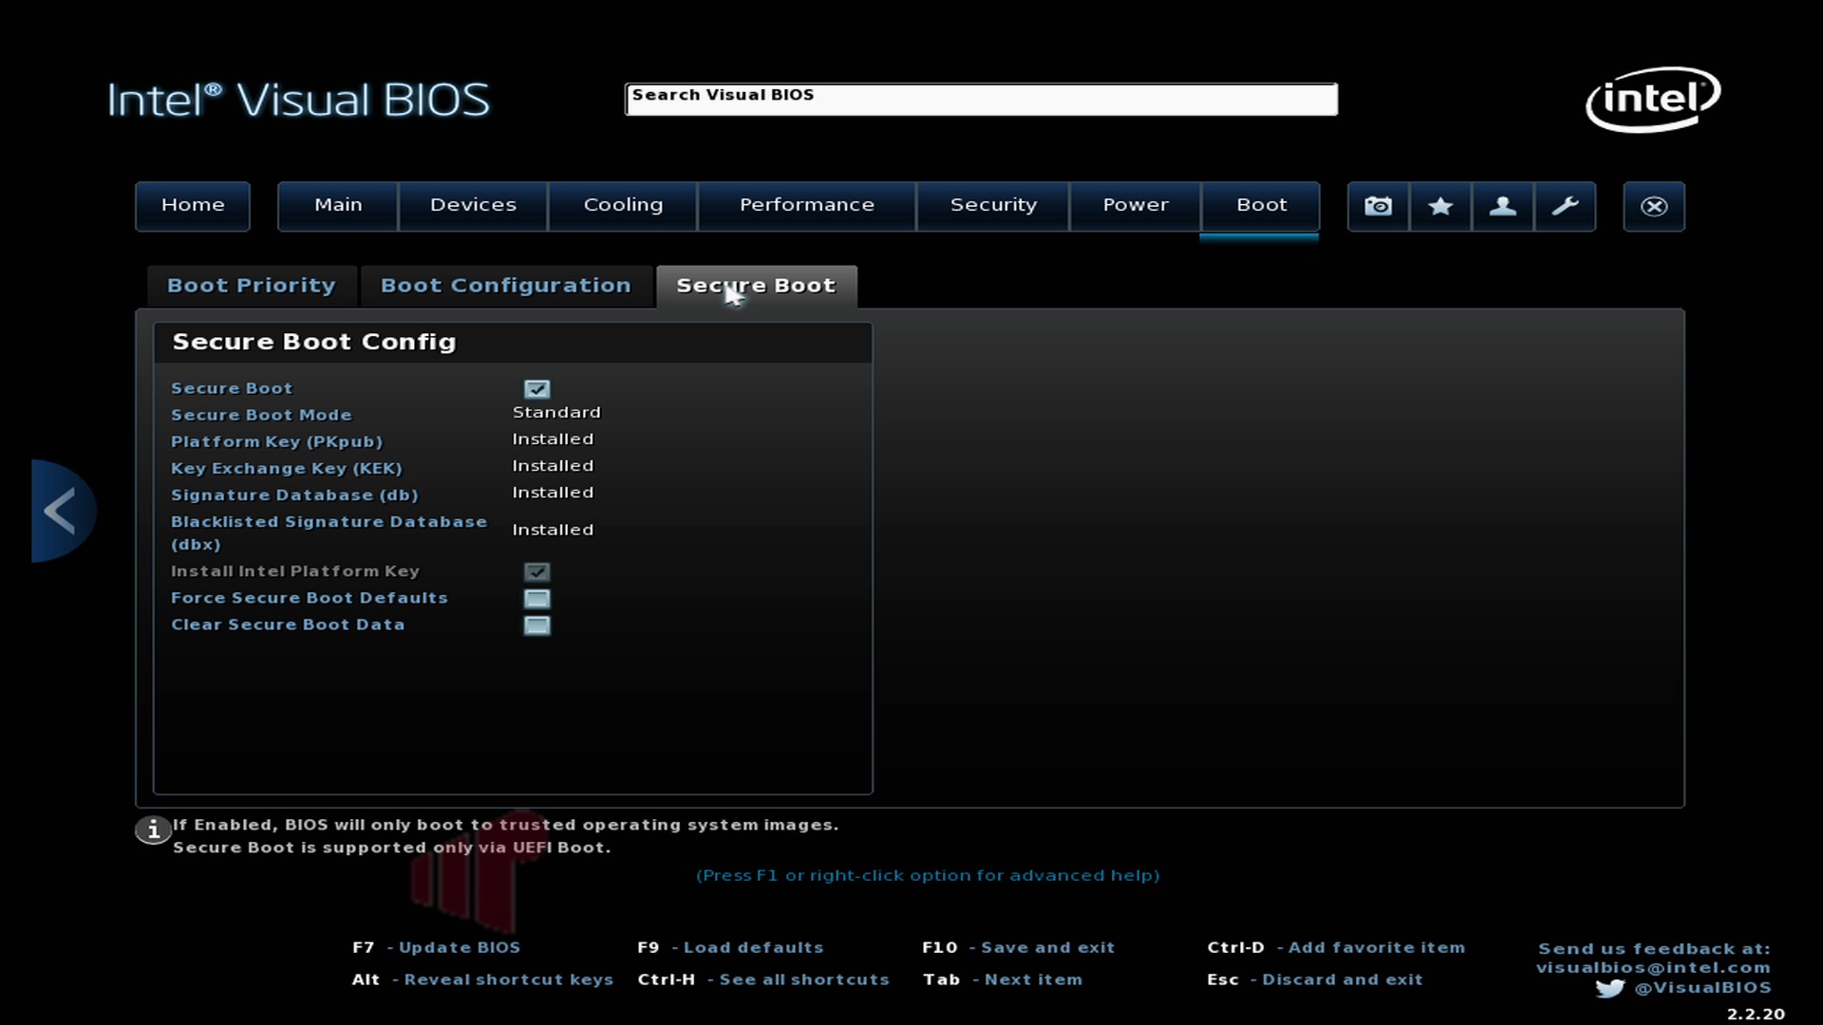Click F10 Save and exit shortcut
Viewport: 1823px width, 1025px height.
(x=1018, y=947)
